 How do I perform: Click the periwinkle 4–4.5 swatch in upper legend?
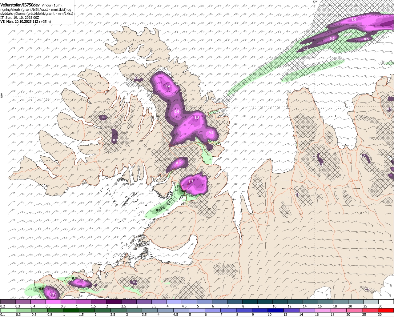pyautogui.click(x=174, y=302)
